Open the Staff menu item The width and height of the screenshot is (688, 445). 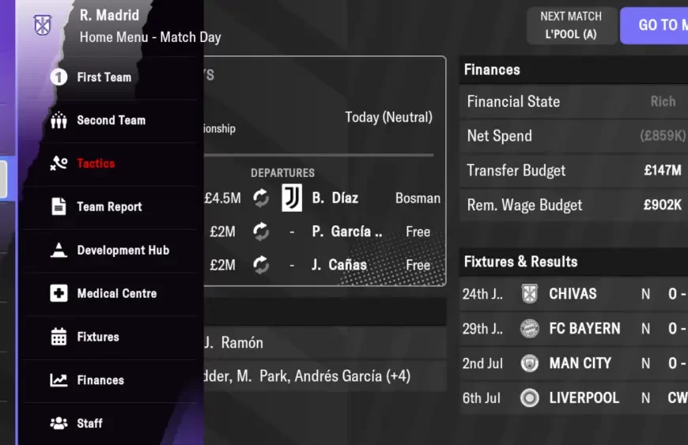(x=89, y=423)
